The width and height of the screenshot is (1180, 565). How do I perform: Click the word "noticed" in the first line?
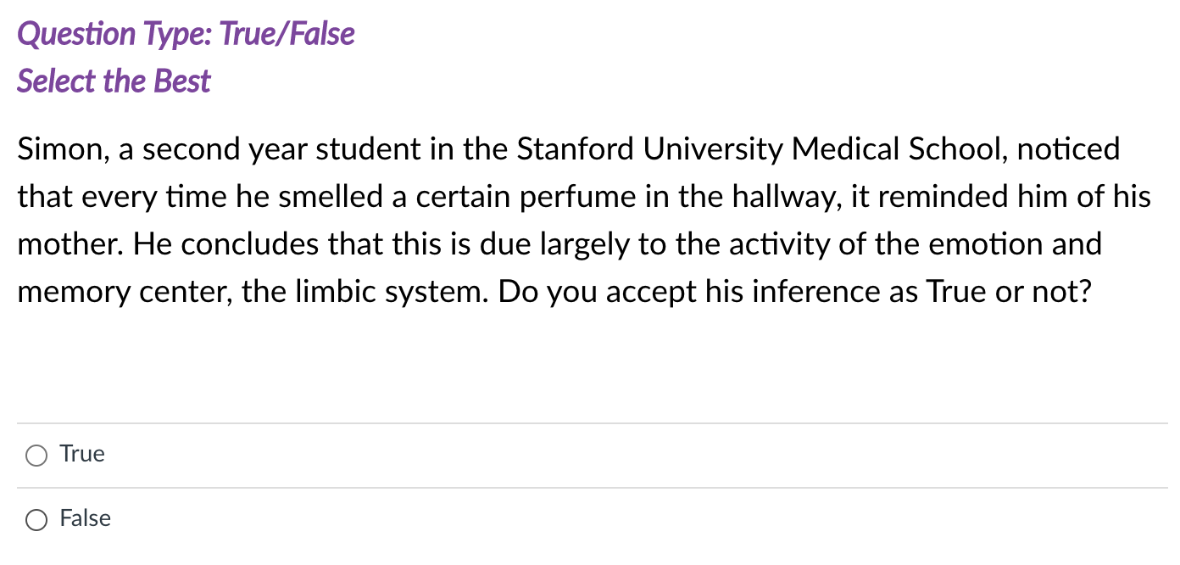[1068, 150]
